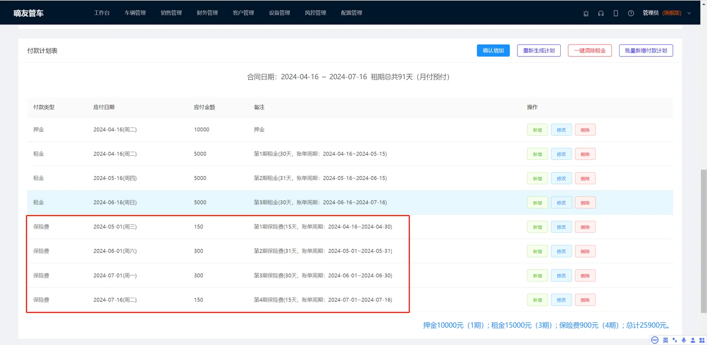Click 新增 for 第3期租金 row
The image size is (707, 345).
tap(537, 203)
